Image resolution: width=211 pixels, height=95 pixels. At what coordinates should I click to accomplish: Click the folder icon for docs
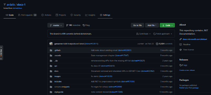point(51,71)
